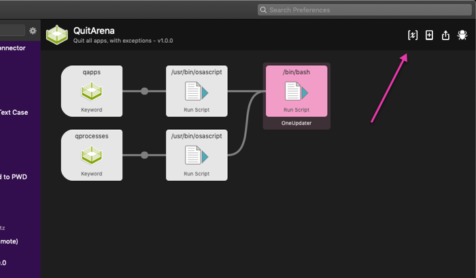Screen dimensions: 476x278
Task: Click the 'Quit all apps, with exceptions' subtitle
Action: tap(123, 41)
